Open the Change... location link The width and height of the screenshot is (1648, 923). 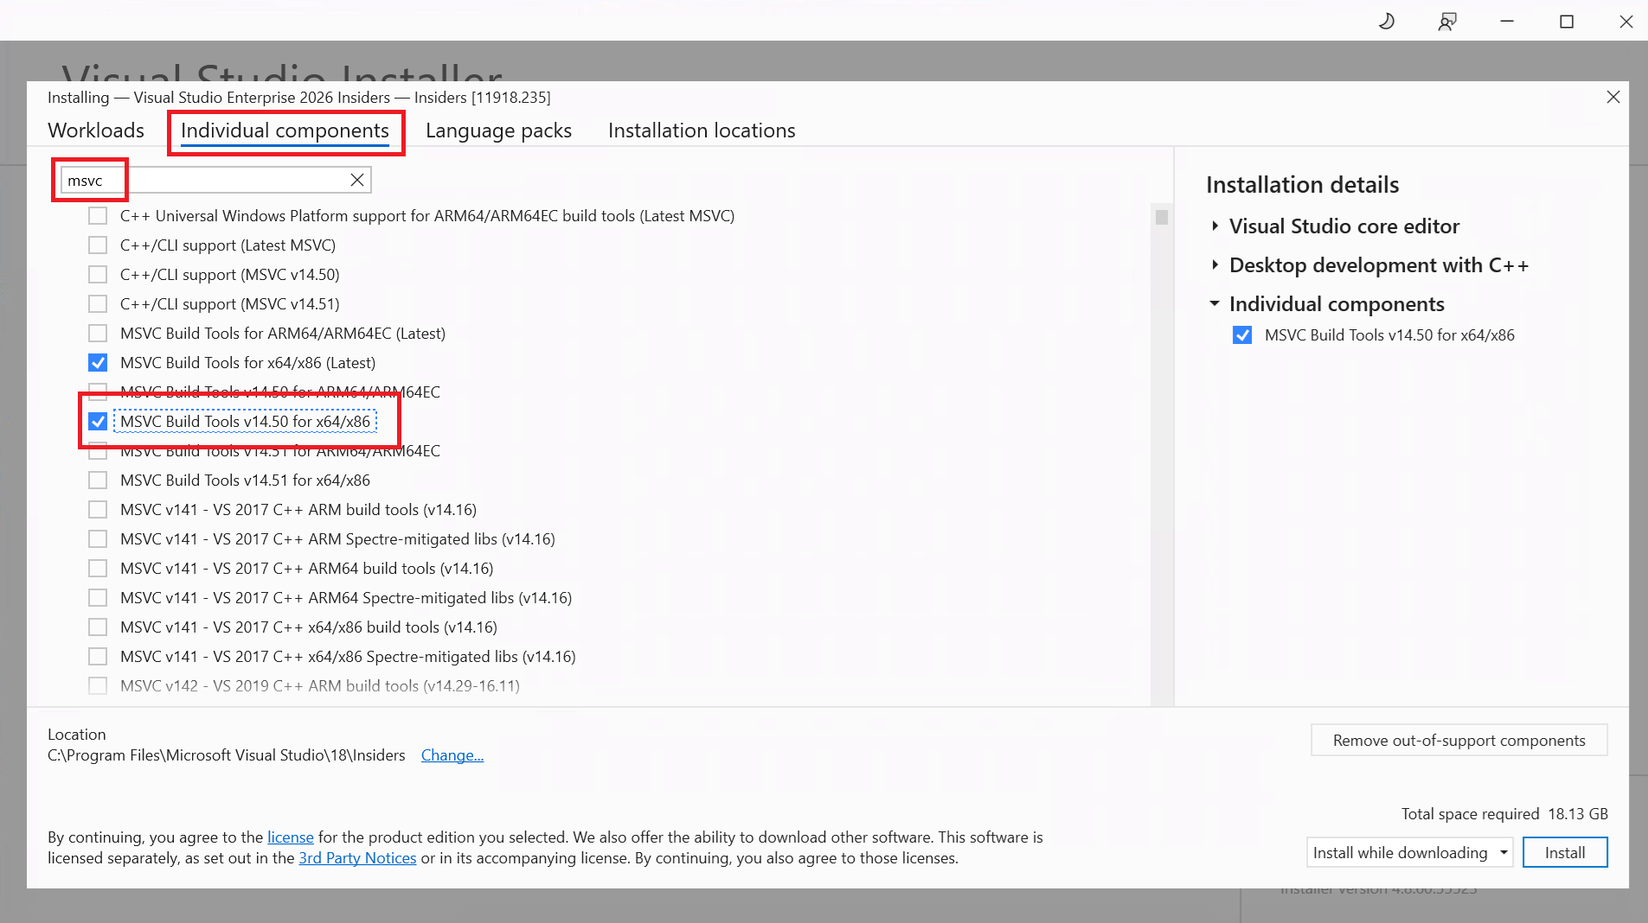[x=452, y=755]
